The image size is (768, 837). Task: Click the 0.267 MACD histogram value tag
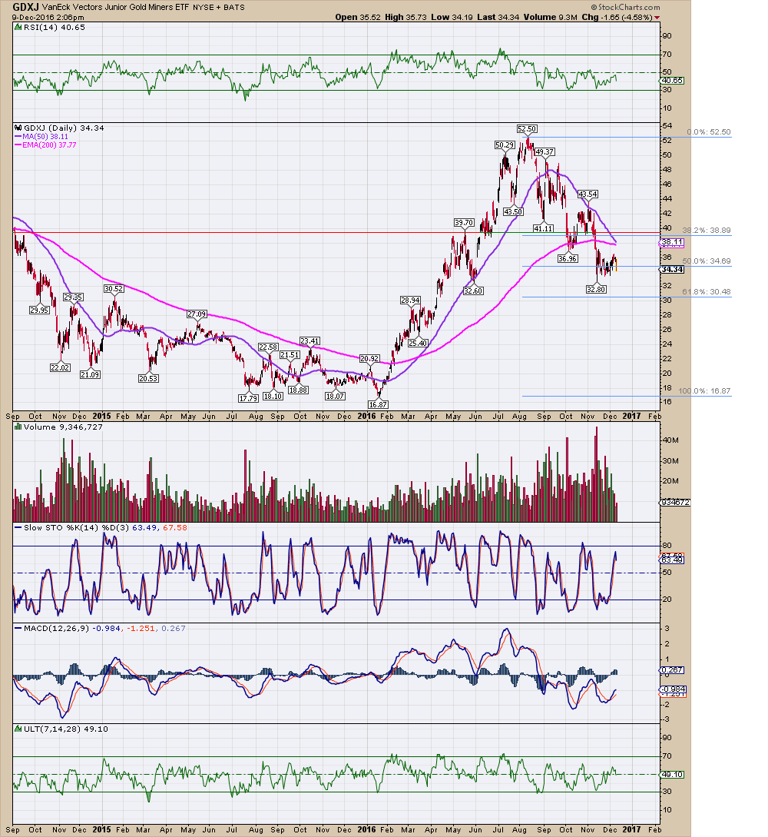point(672,670)
